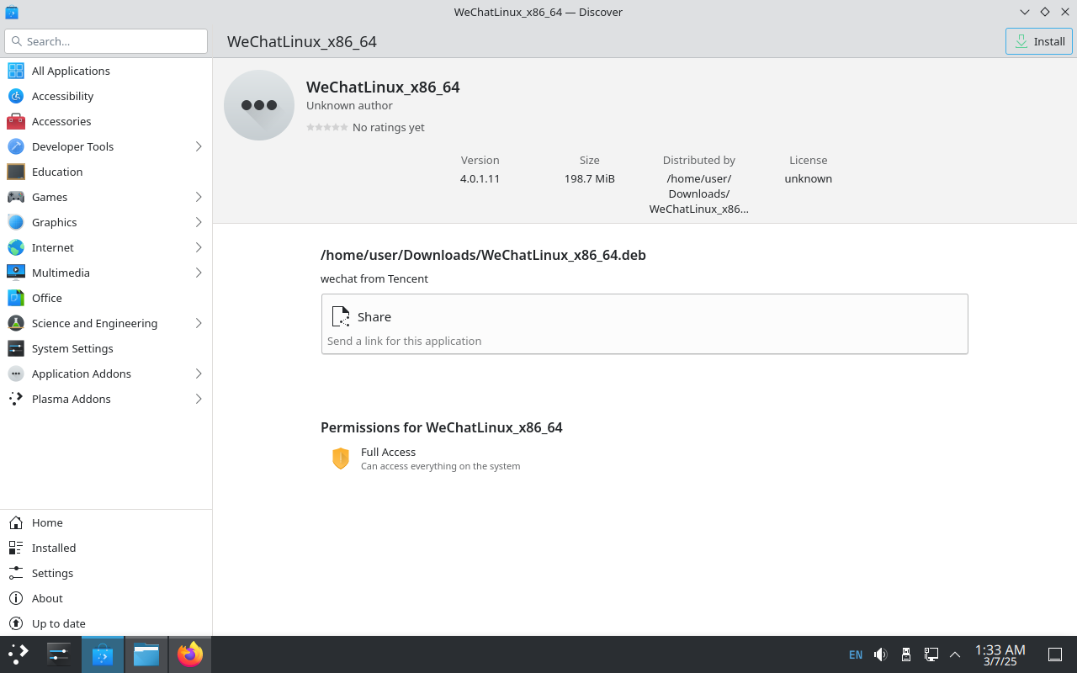Click the Share document icon
This screenshot has width=1077, height=673.
click(341, 316)
